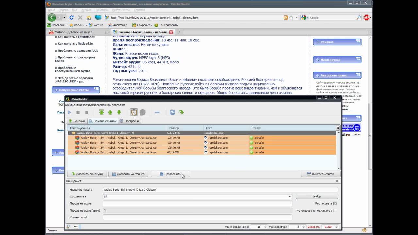This screenshot has height=235, width=418.
Task: Start downloads with the JDownloader play icon
Action: pyautogui.click(x=69, y=112)
